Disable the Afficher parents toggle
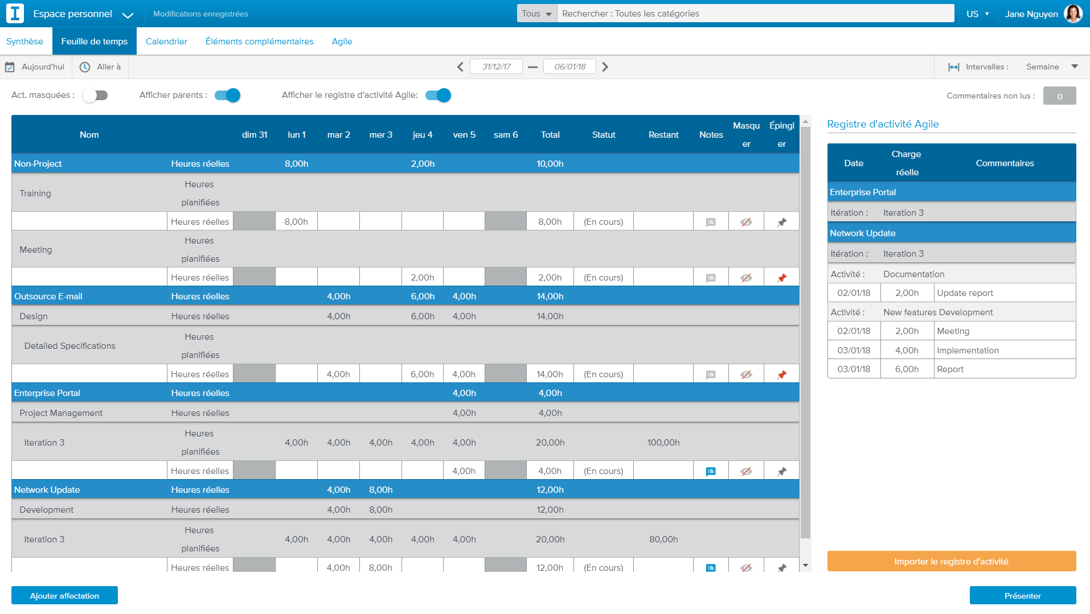Viewport: 1090px width, 614px height. pos(227,96)
